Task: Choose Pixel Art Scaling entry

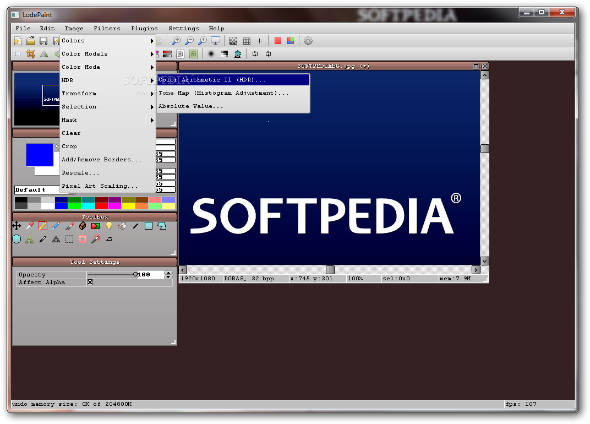Action: (108, 186)
